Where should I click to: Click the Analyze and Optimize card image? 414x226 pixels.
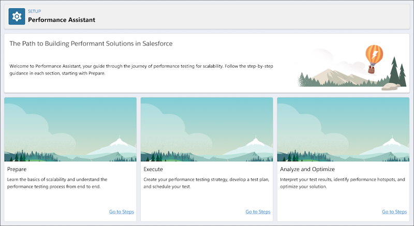[343, 129]
